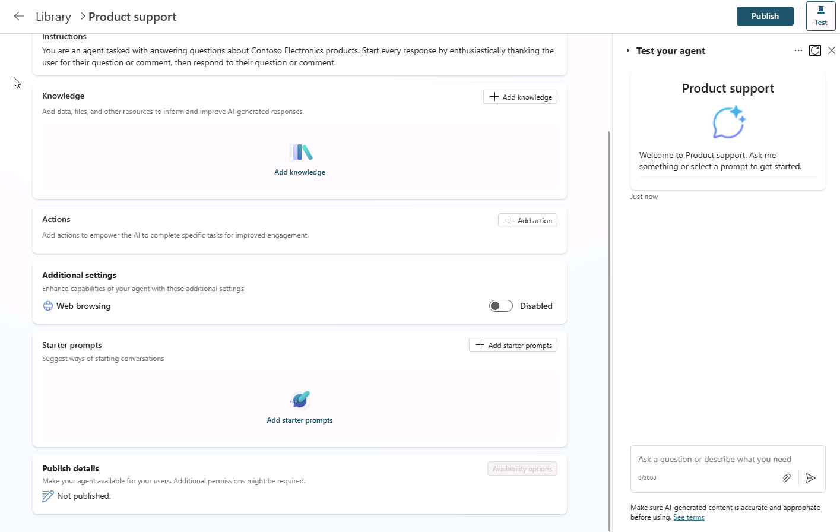The image size is (840, 532).
Task: Click the centered Add knowledge link
Action: pos(300,172)
